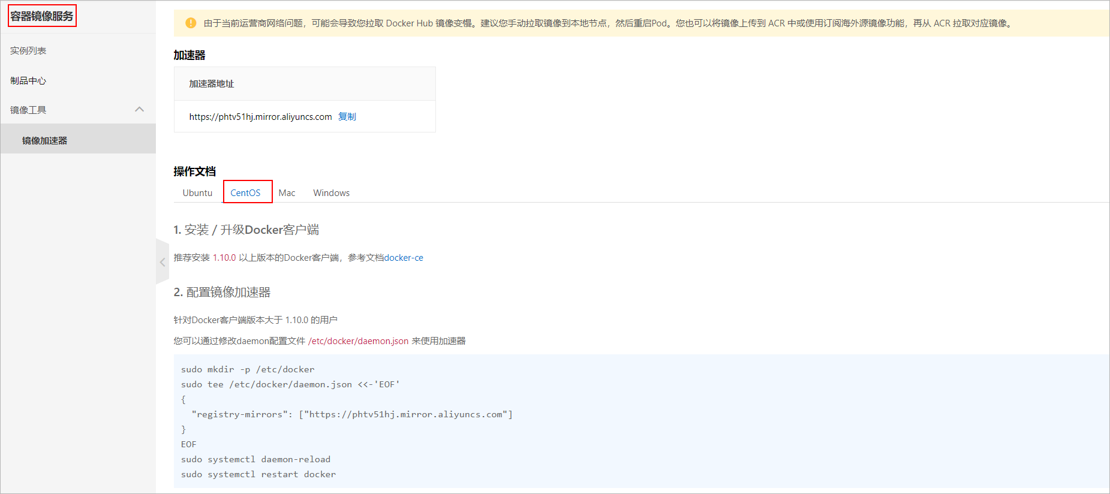Switch to the Ubuntu tab
1110x494 pixels.
pyautogui.click(x=197, y=193)
